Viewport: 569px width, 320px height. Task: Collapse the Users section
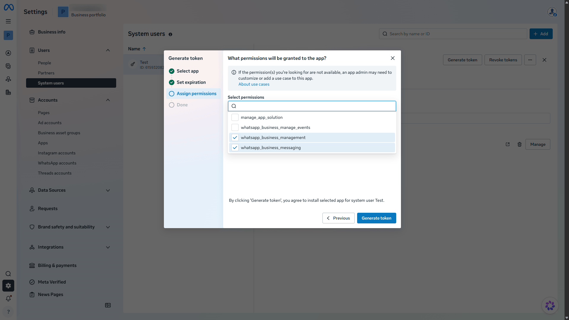[x=108, y=50]
